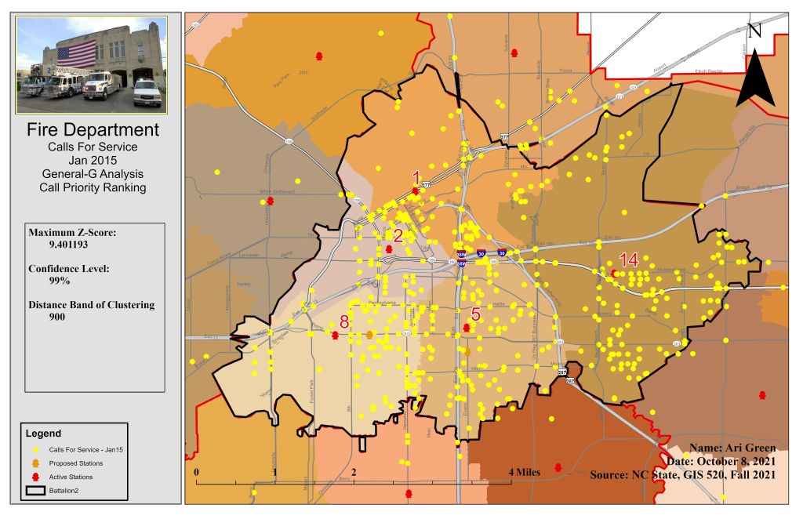Click the red station marker below label 2
This screenshot has height=519, width=803.
tap(389, 249)
